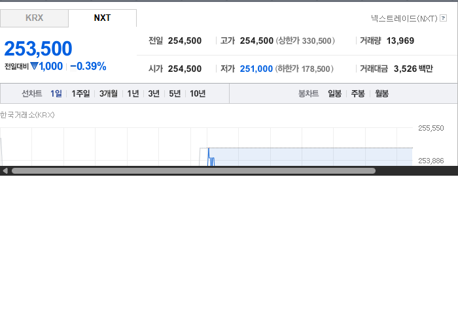This screenshot has height=320, width=458.
Task: Select the 10년 line chart range
Action: [198, 93]
